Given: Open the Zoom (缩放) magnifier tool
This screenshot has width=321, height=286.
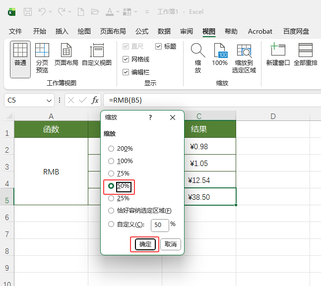Looking at the screenshot, I should pyautogui.click(x=198, y=58).
